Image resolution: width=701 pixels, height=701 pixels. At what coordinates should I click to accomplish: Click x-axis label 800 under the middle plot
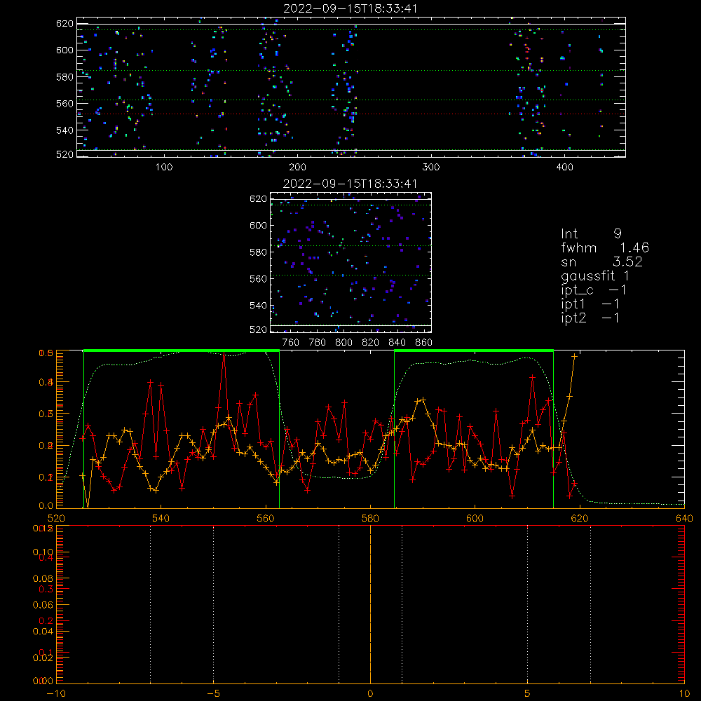pyautogui.click(x=343, y=343)
